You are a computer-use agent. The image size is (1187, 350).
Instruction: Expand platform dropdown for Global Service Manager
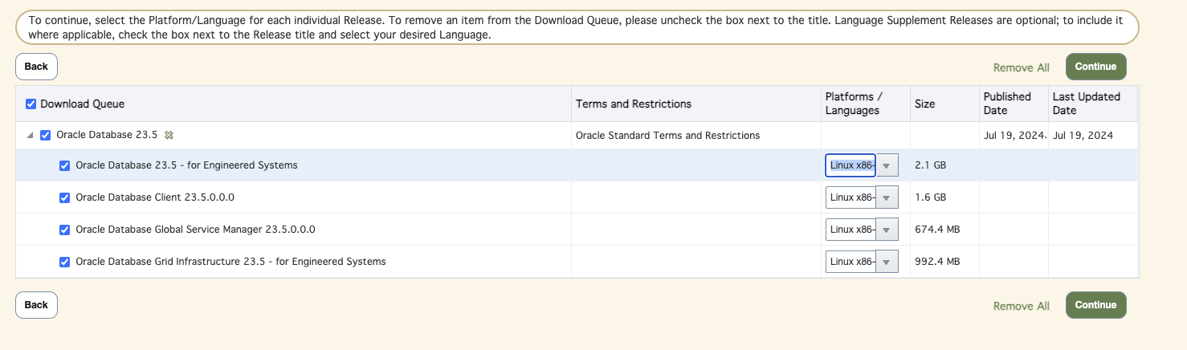point(886,230)
